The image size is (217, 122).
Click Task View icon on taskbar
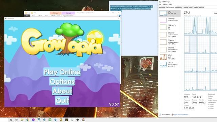[x=17, y=120]
